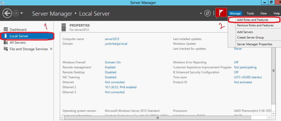Open the yurticikargo.local domain link
This screenshot has height=121, width=281.
116,44
